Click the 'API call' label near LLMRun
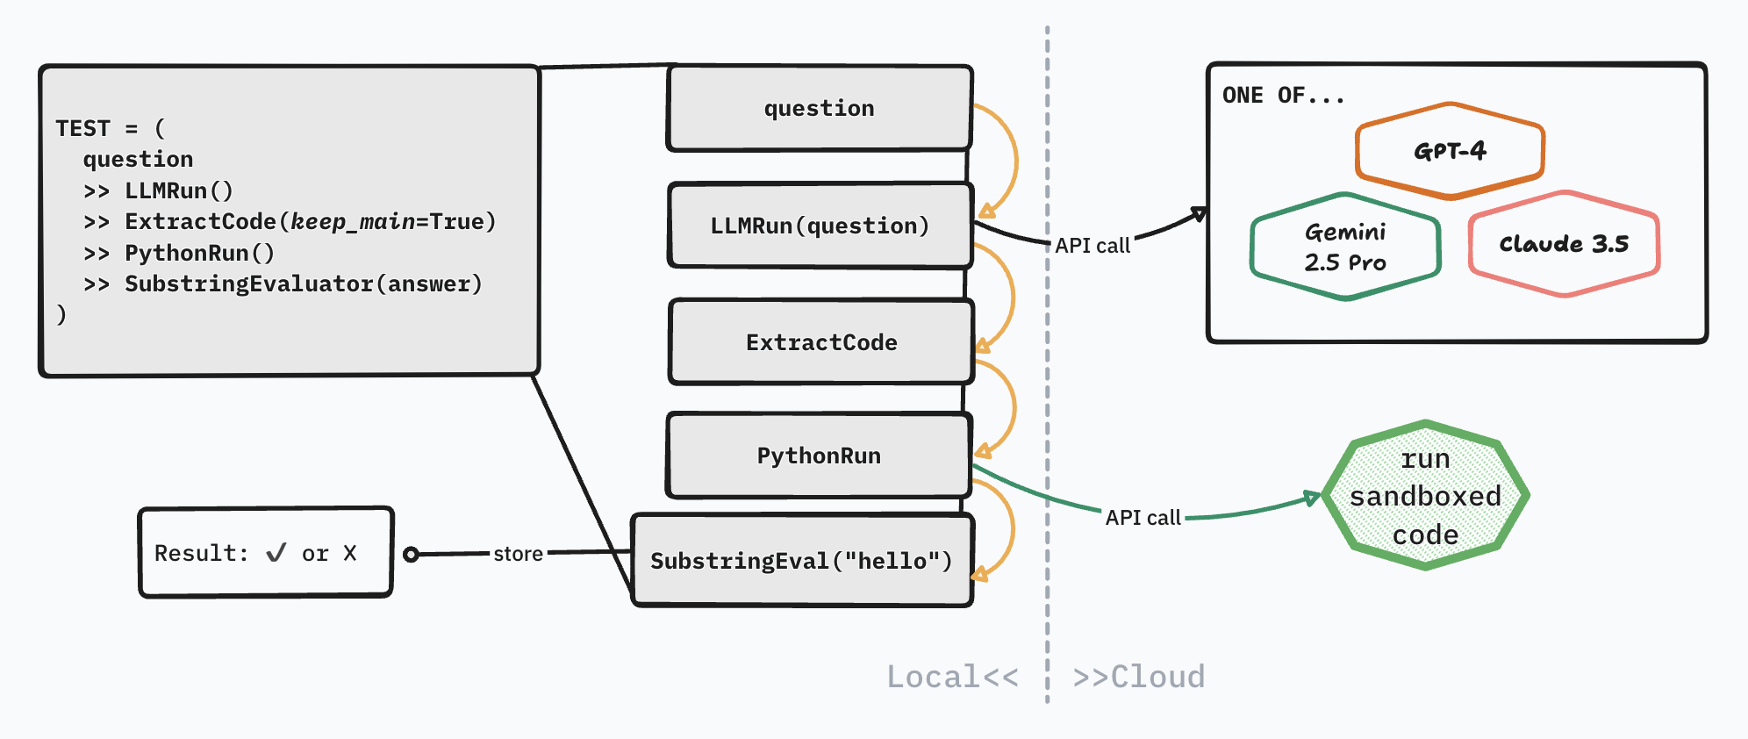Viewport: 1748px width, 739px height. click(x=1092, y=246)
